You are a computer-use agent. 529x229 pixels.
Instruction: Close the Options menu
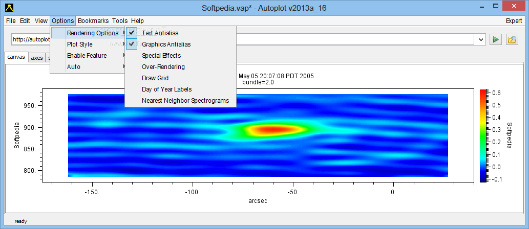63,20
